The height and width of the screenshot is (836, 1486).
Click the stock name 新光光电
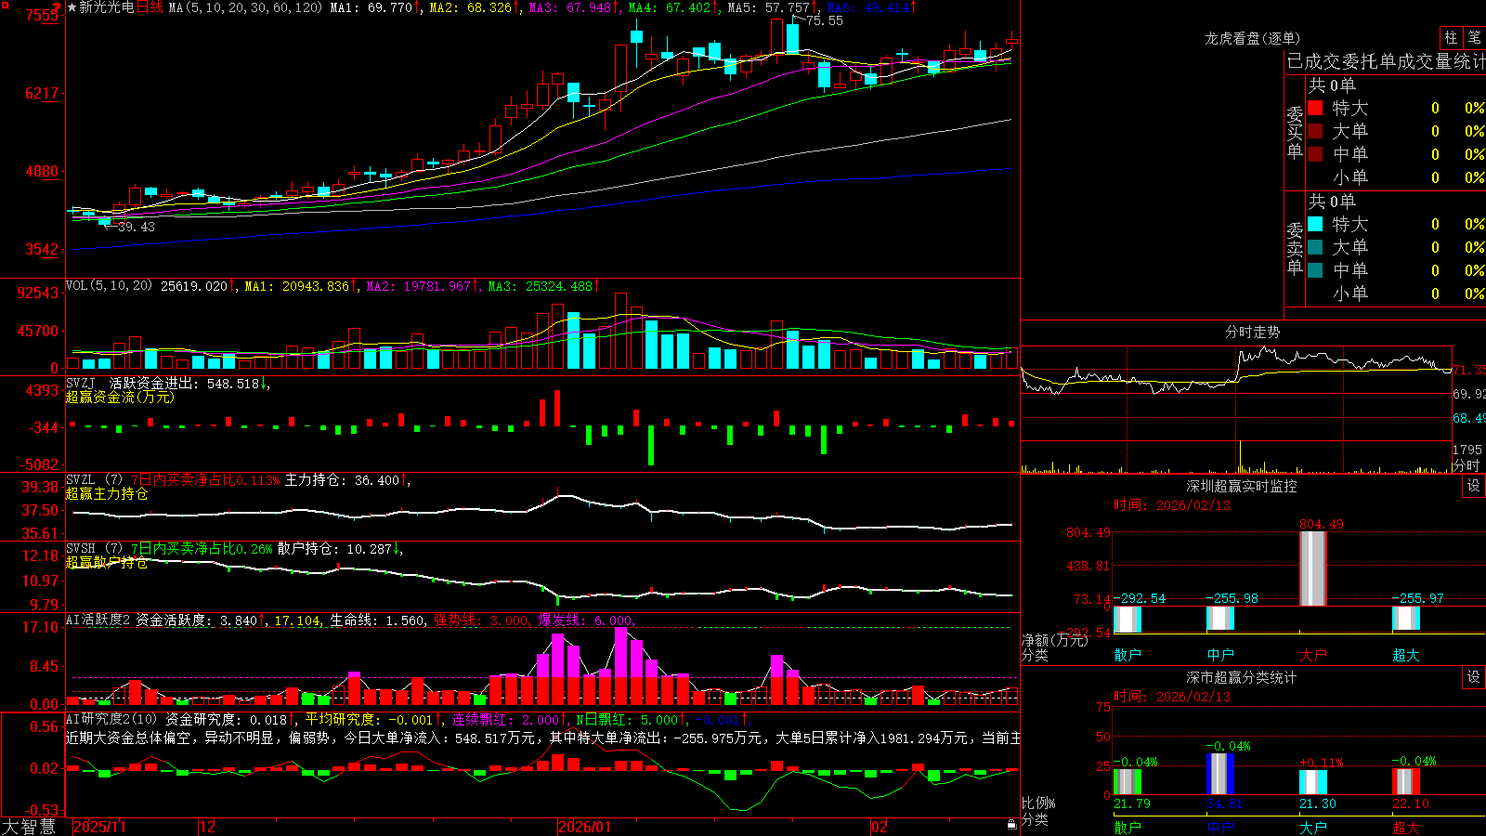click(106, 7)
